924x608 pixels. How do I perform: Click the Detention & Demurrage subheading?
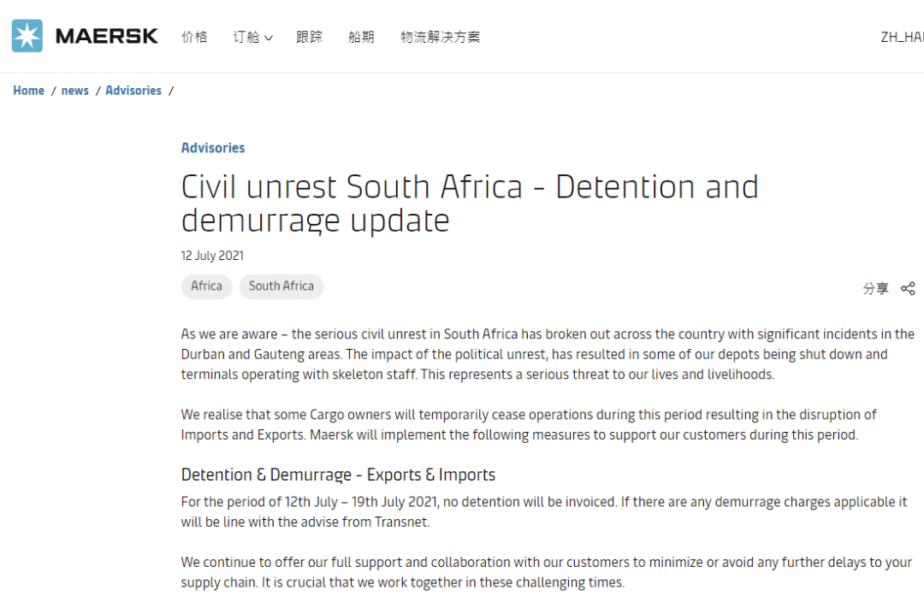click(x=338, y=475)
